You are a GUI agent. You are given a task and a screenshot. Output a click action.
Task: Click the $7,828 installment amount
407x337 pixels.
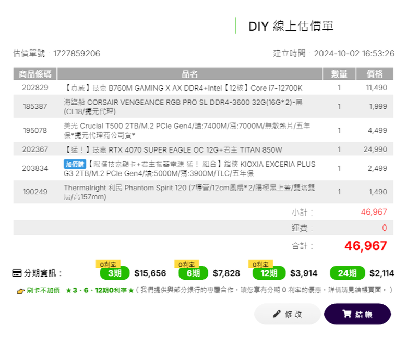point(226,273)
